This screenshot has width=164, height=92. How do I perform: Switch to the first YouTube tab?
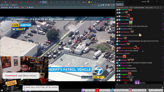tap(3, 2)
